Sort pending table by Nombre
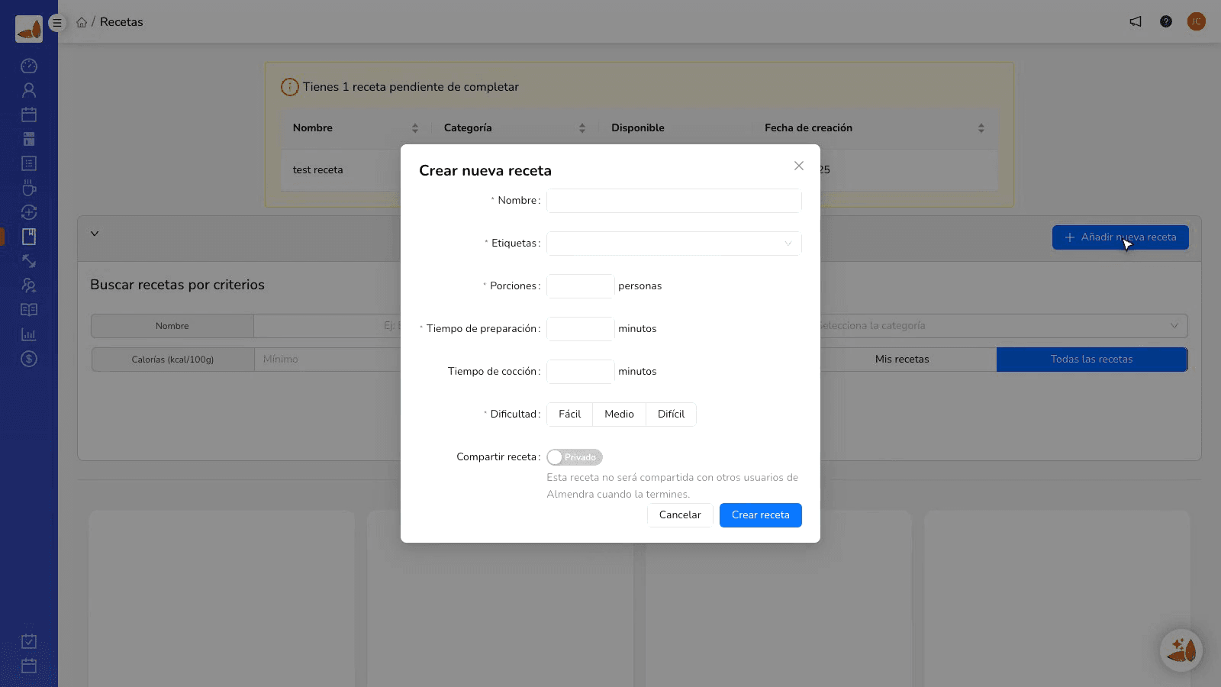 coord(414,128)
